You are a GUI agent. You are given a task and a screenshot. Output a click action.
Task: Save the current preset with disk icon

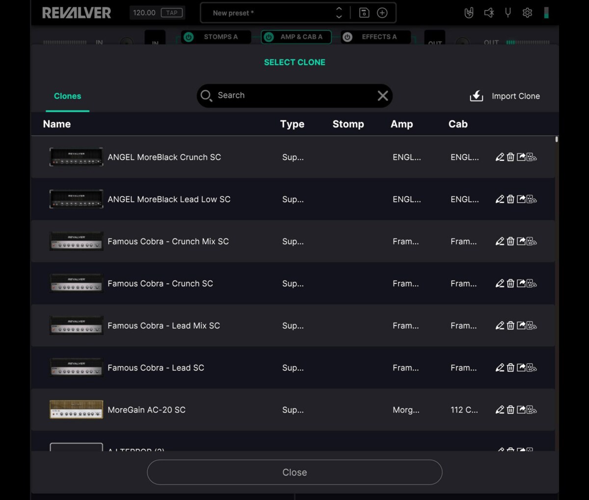coord(364,13)
